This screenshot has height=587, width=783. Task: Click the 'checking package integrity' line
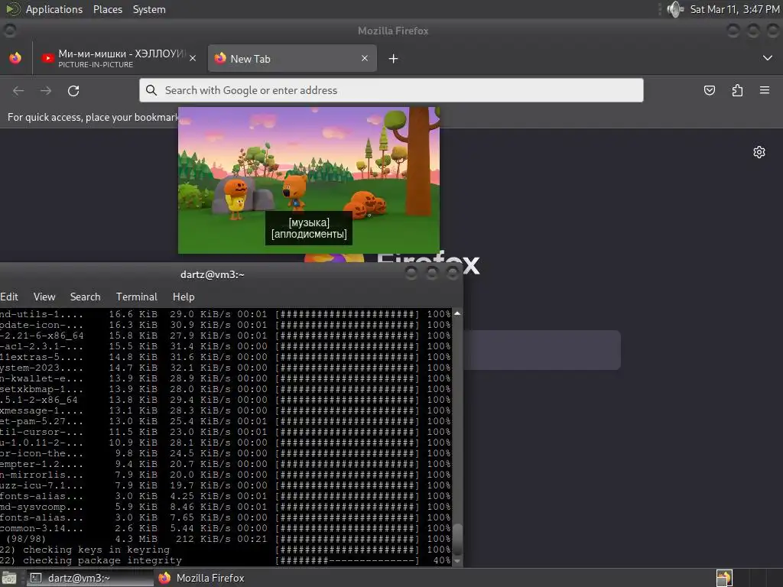226,560
